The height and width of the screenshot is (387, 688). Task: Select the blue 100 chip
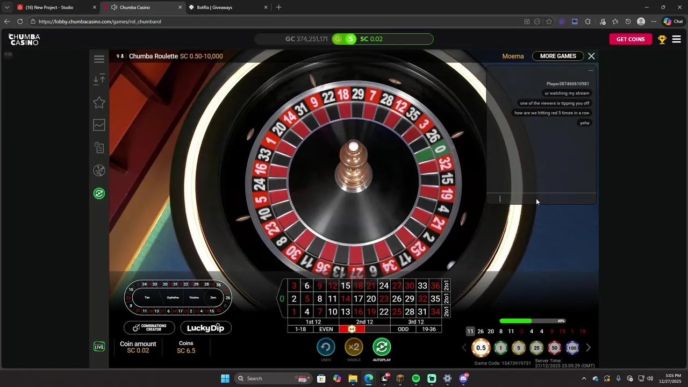572,348
